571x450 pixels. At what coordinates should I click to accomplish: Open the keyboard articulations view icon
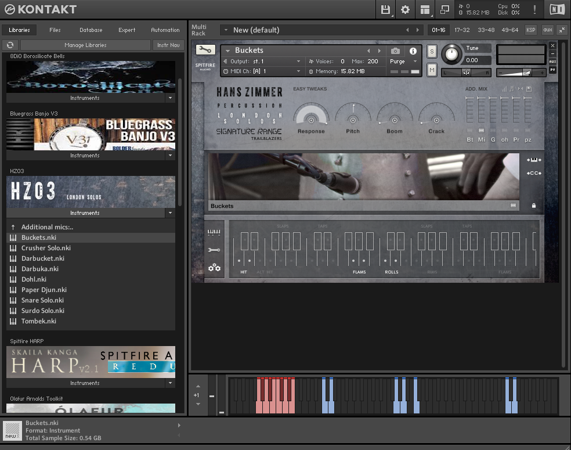pos(214,232)
